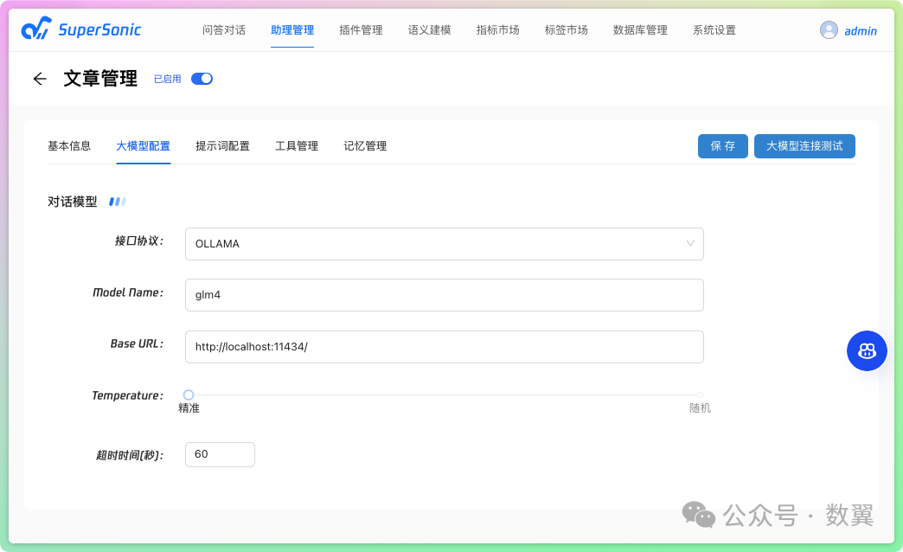The height and width of the screenshot is (552, 903).
Task: Click the Temperature slider track middle
Action: tap(444, 395)
